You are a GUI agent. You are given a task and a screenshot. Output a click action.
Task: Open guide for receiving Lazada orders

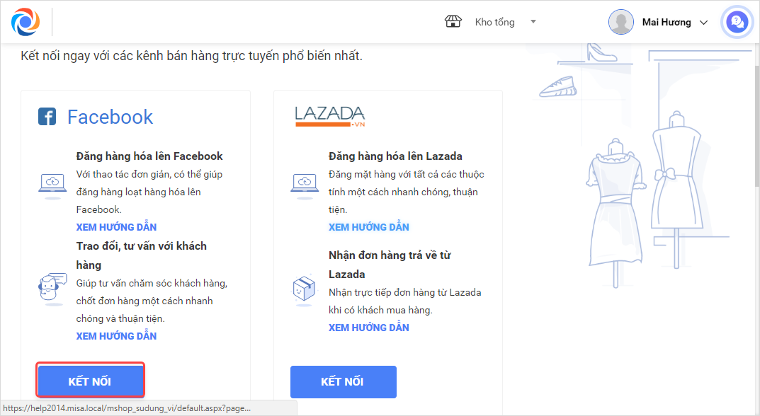pos(369,328)
